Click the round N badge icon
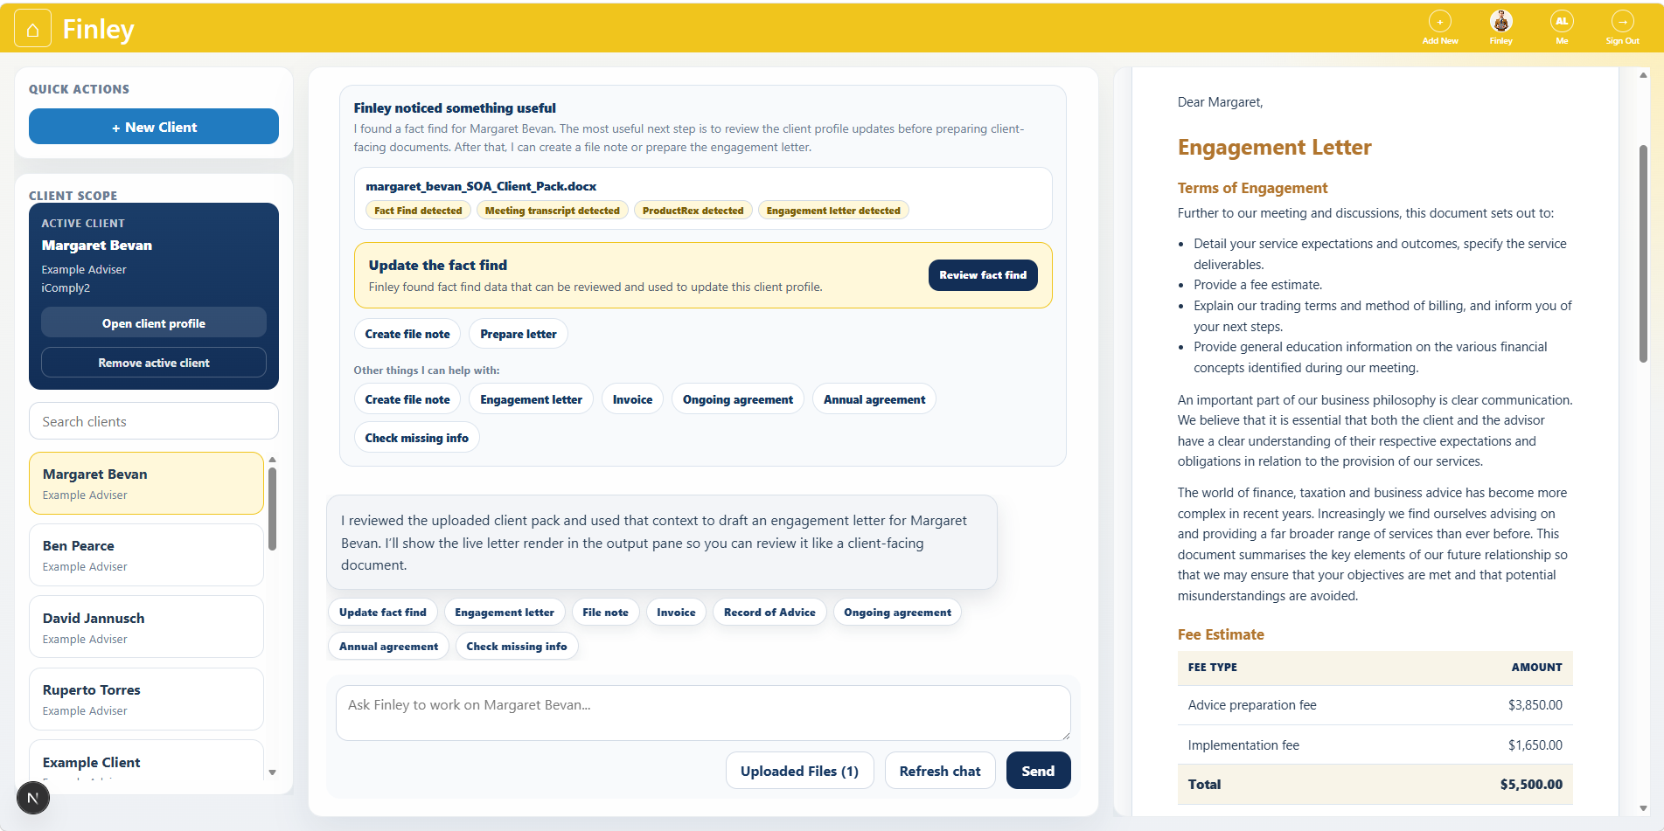Viewport: 1664px width, 831px height. pos(33,797)
